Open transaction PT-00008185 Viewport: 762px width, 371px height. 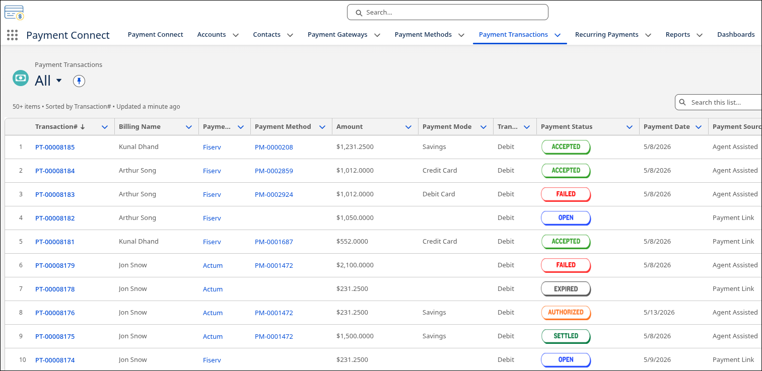pyautogui.click(x=55, y=147)
